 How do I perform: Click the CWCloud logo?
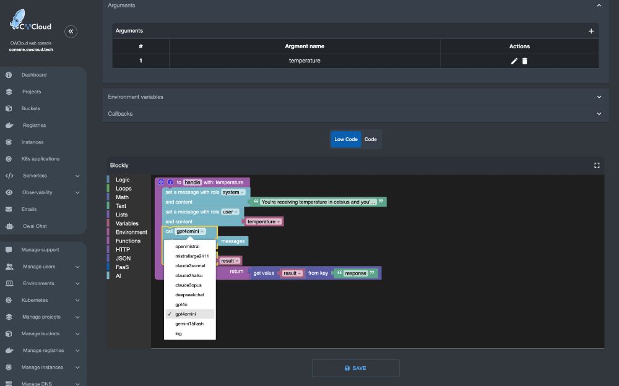(x=30, y=20)
